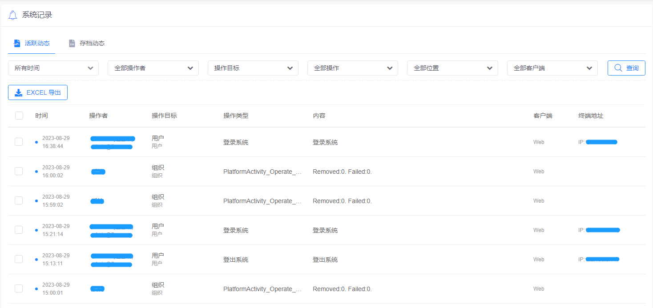This screenshot has width=653, height=308.
Task: Open the 全部位置 location dropdown
Action: point(452,68)
